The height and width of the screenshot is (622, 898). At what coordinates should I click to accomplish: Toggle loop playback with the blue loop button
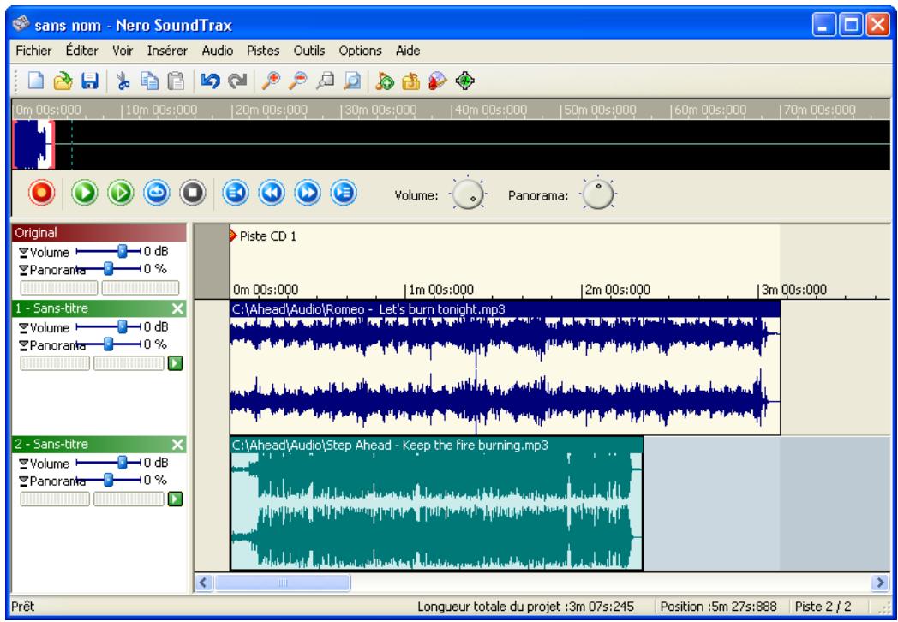point(157,193)
